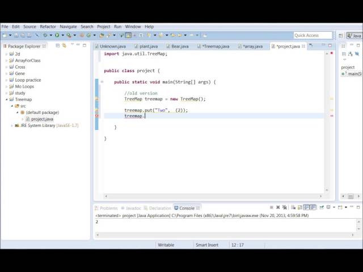The height and width of the screenshot is (272, 363).
Task: Open the Window menu
Action: coord(133,27)
